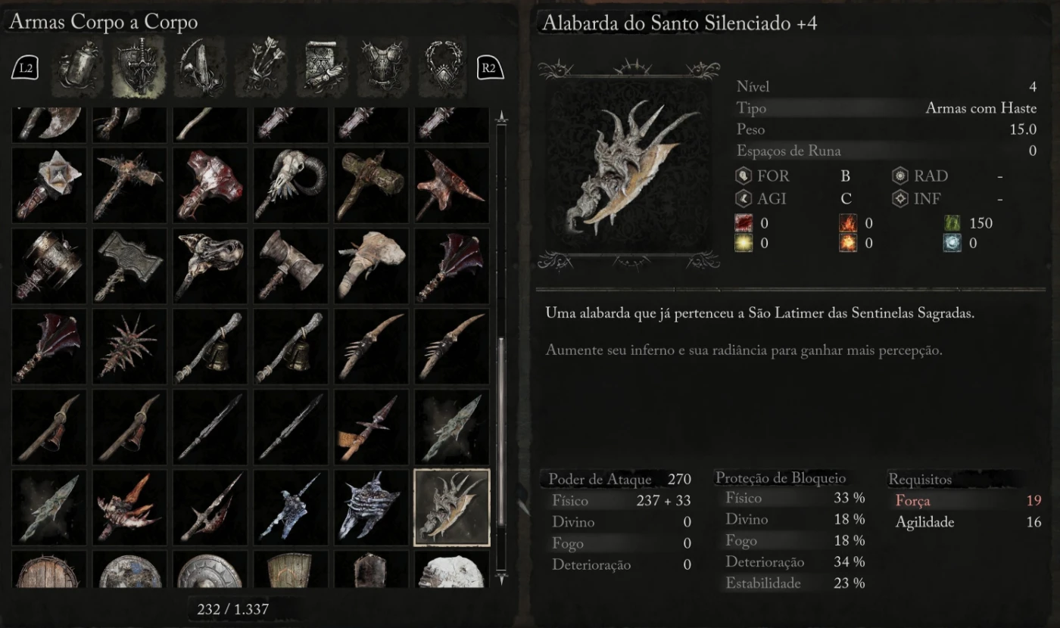This screenshot has width=1060, height=628.
Task: Select the cloth-wrapped hammer weapon
Action: click(371, 266)
